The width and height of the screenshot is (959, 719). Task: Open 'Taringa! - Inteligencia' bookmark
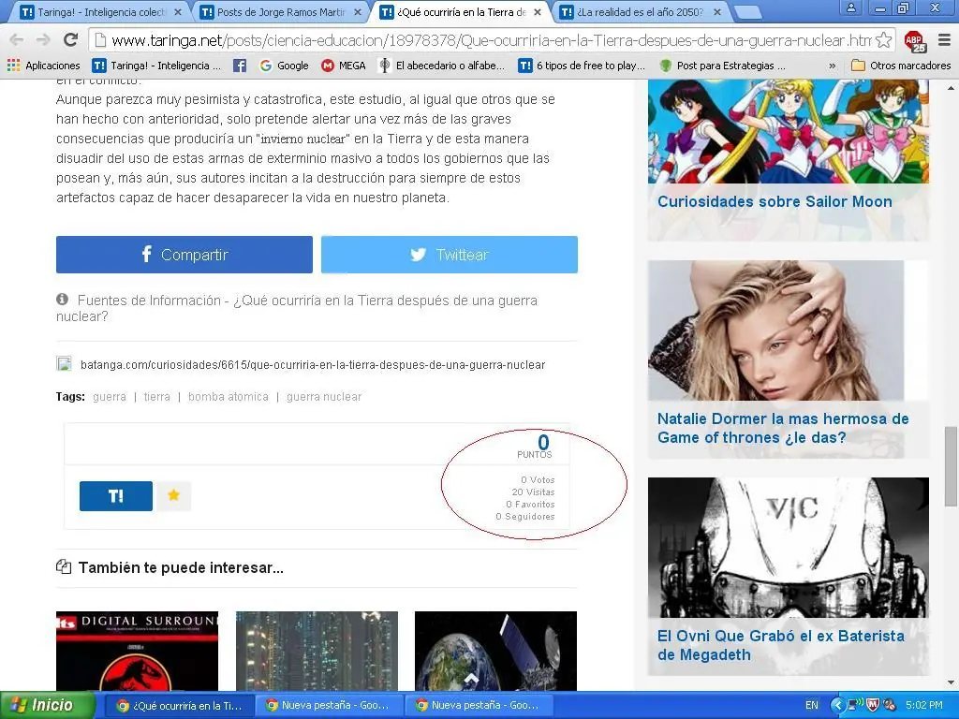click(x=156, y=66)
